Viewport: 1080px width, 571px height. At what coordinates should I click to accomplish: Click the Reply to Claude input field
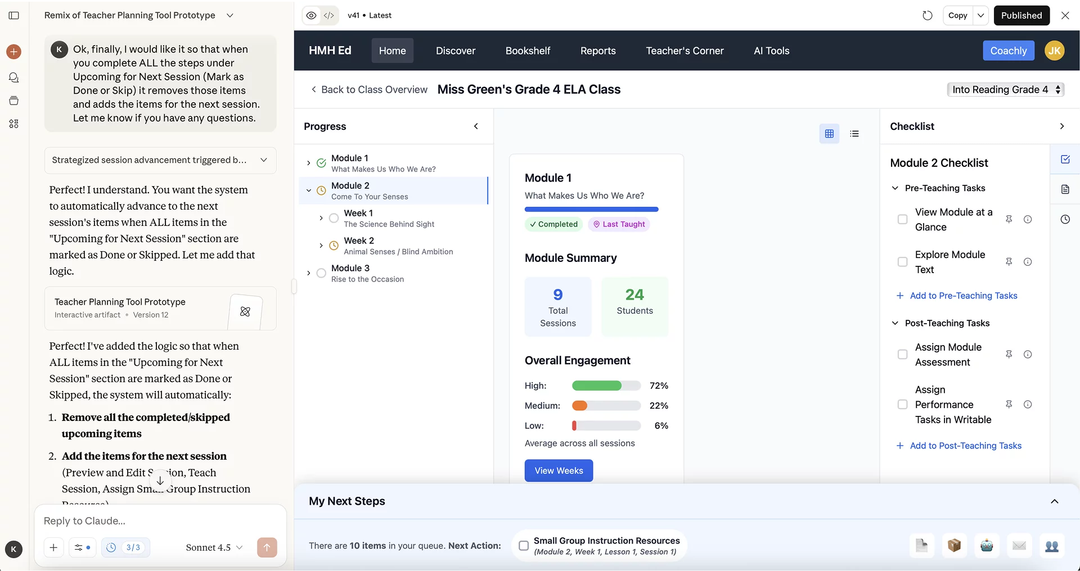160,521
